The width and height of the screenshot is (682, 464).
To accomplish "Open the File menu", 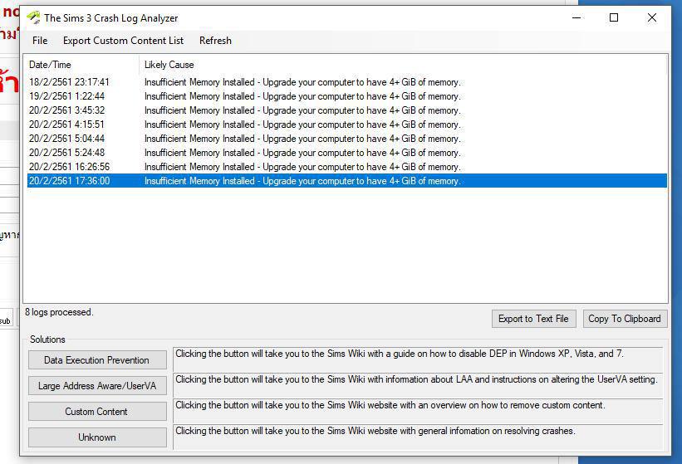I will point(40,41).
